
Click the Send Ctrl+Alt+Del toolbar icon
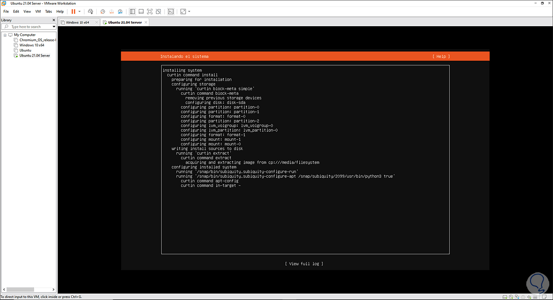[x=91, y=11]
